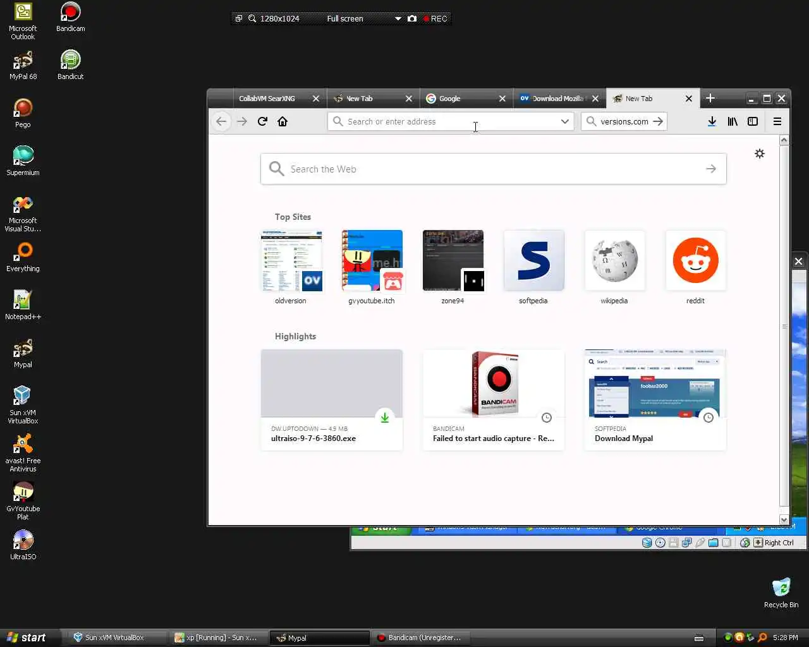This screenshot has width=809, height=647.
Task: Open the Notepad++ desktop icon
Action: [x=23, y=306]
